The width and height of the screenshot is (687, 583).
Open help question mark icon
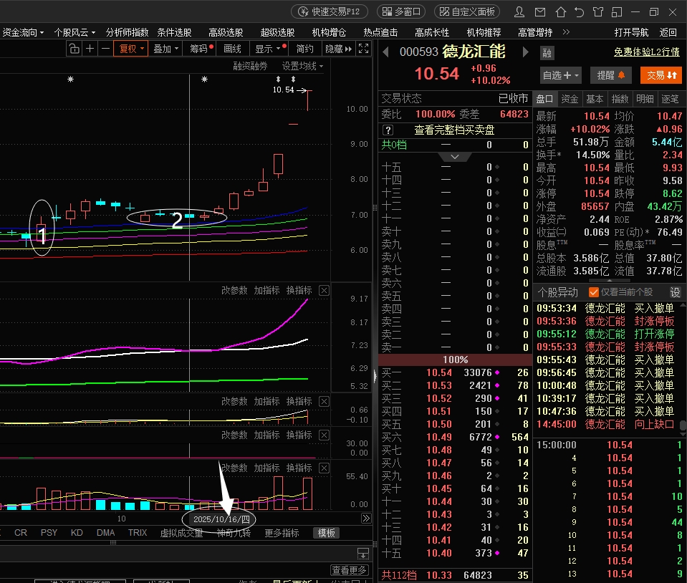(388, 130)
